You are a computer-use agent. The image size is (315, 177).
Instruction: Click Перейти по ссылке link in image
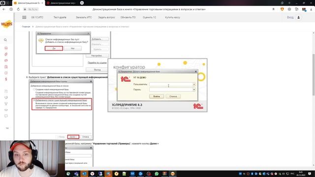[x=97, y=63]
